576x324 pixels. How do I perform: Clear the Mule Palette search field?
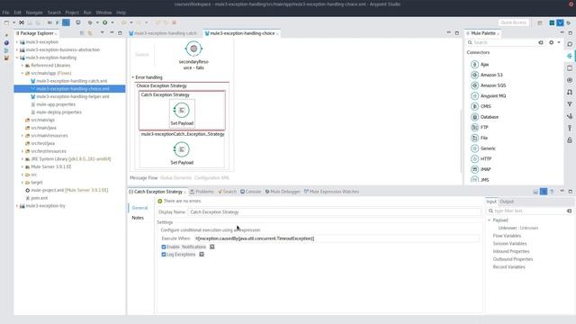[x=541, y=42]
